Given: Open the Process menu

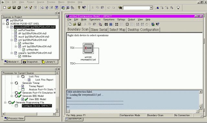Looking at the screenshot, I should tap(51, 2).
